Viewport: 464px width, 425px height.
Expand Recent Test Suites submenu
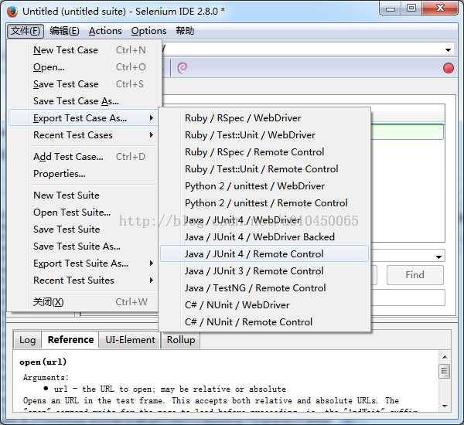(x=83, y=280)
